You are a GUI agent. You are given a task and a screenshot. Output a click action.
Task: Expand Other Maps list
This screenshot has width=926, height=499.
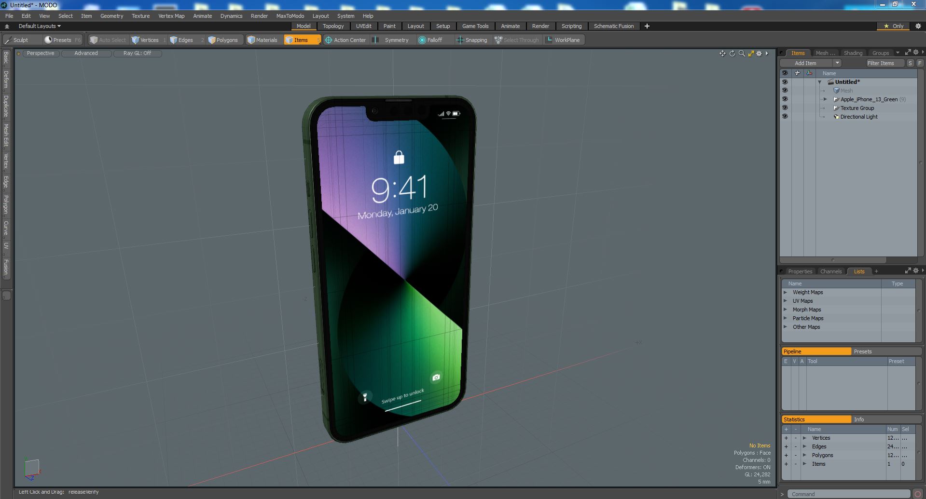[x=786, y=327]
